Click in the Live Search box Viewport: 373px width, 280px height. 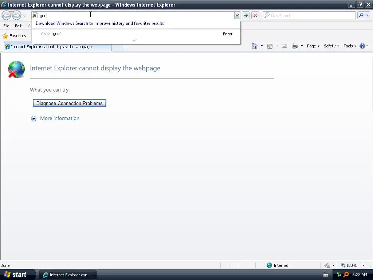coord(309,15)
